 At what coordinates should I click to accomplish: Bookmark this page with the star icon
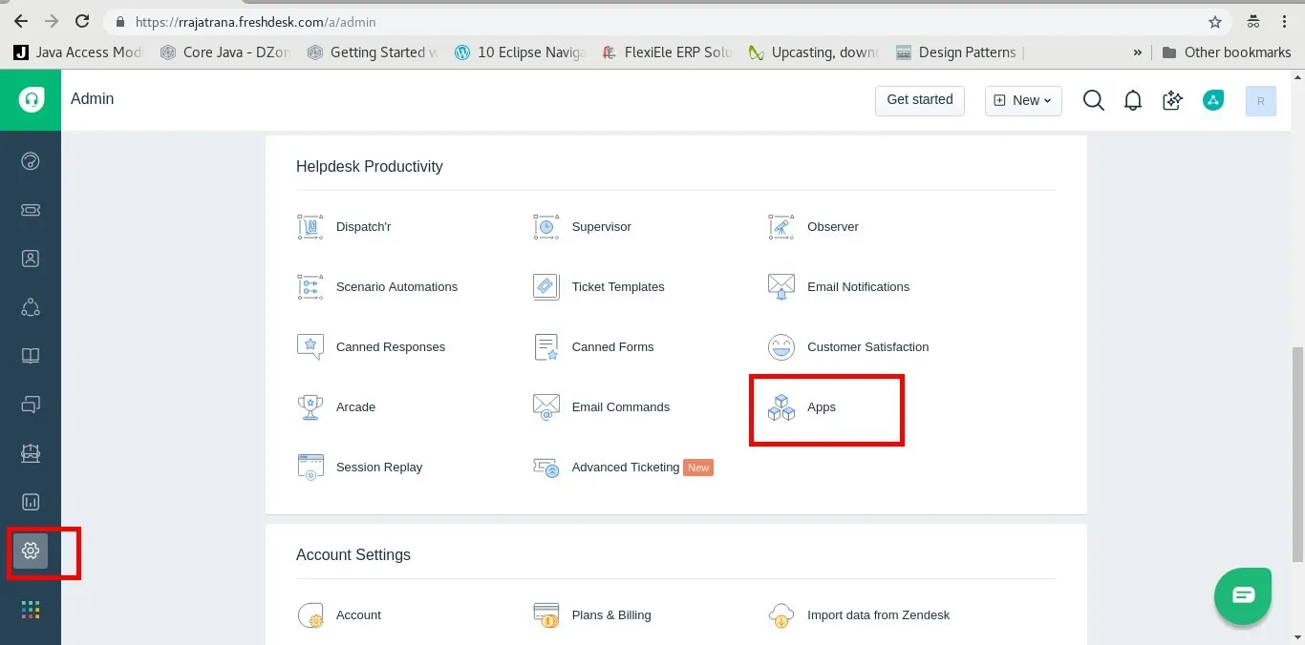click(1215, 21)
